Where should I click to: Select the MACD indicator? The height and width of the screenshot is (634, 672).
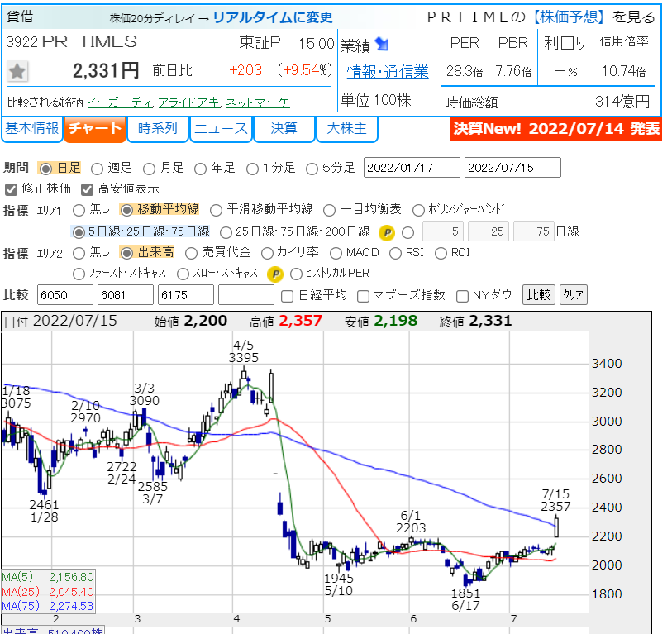click(x=336, y=253)
